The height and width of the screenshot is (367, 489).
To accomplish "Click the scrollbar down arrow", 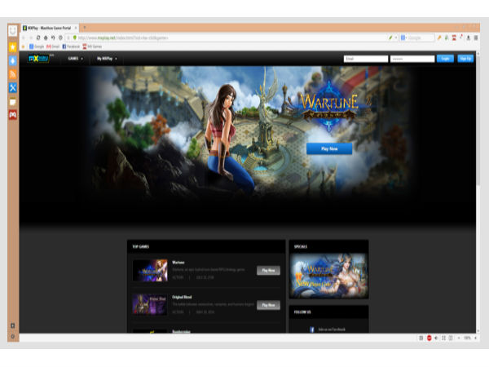I will coord(478,331).
